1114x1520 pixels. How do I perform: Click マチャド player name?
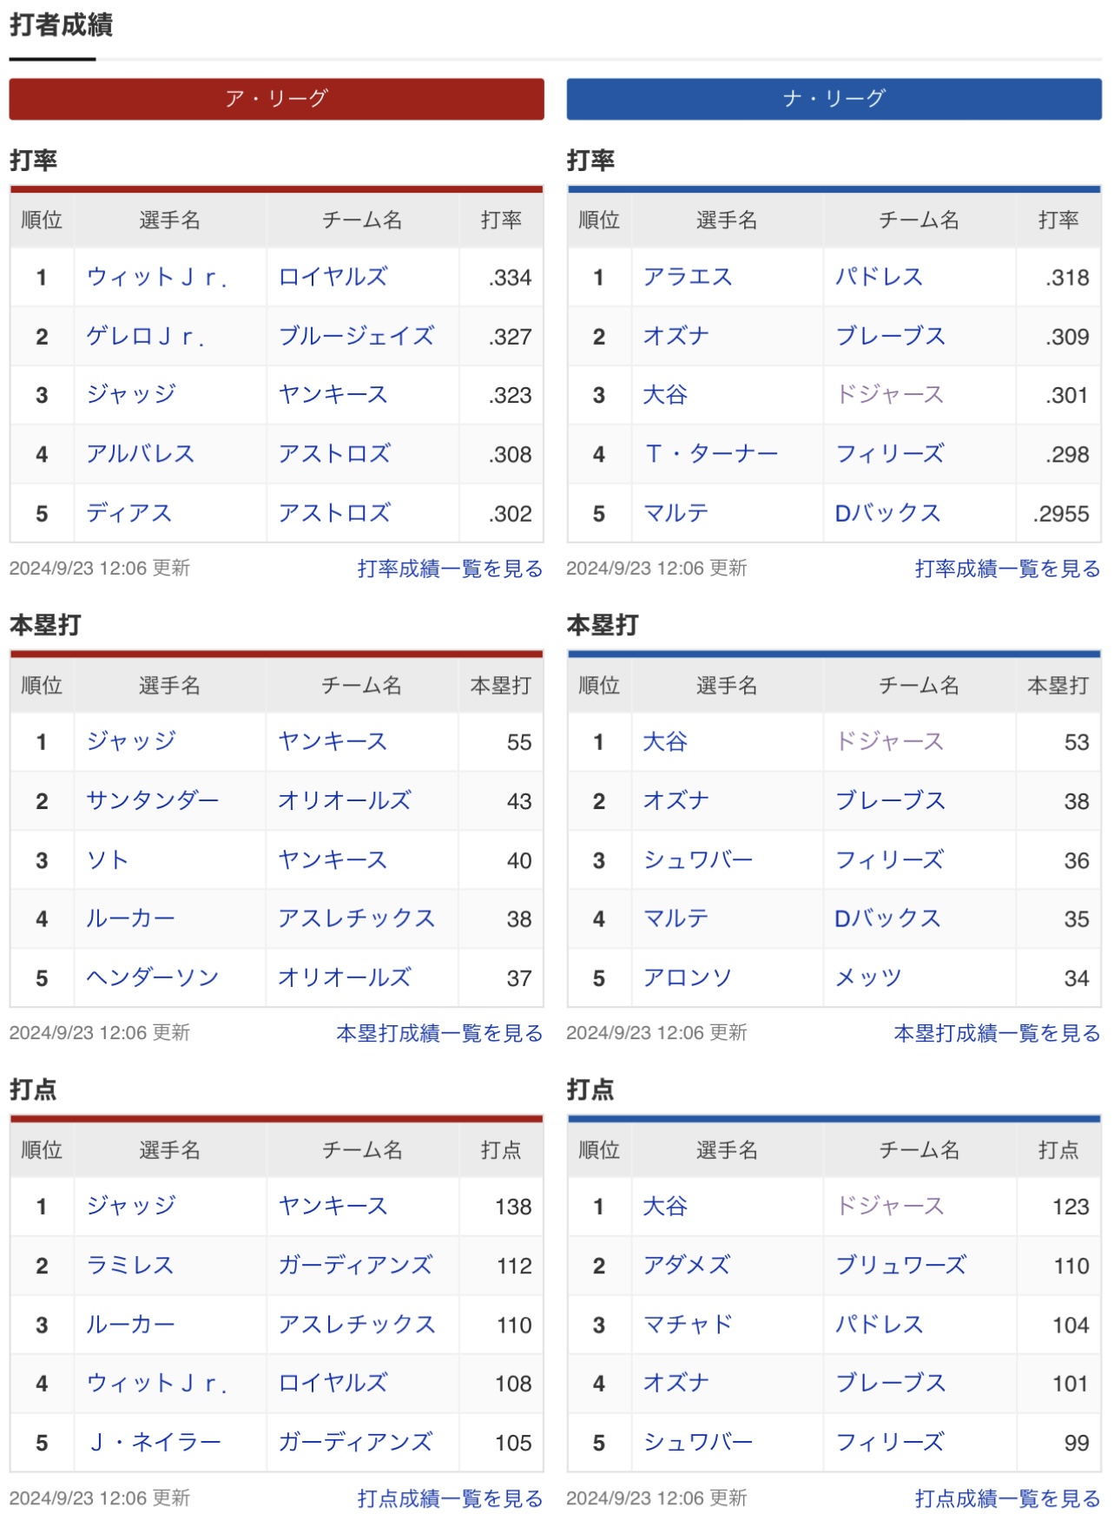pyautogui.click(x=688, y=1324)
